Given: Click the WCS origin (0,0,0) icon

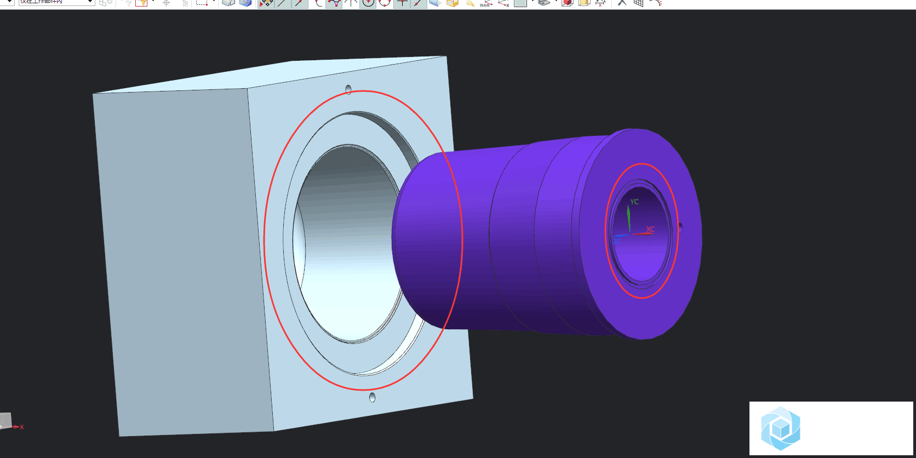Looking at the screenshot, I should pos(486,3).
